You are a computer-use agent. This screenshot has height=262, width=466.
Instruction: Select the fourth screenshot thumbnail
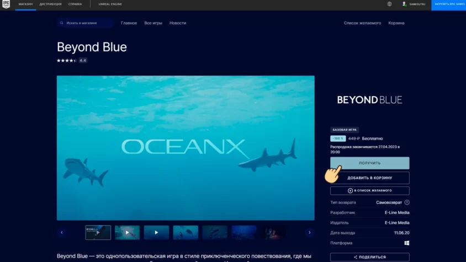pyautogui.click(x=186, y=233)
